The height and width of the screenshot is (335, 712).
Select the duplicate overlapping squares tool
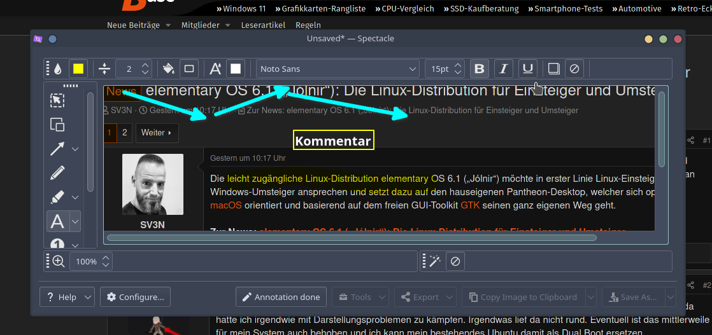(57, 124)
